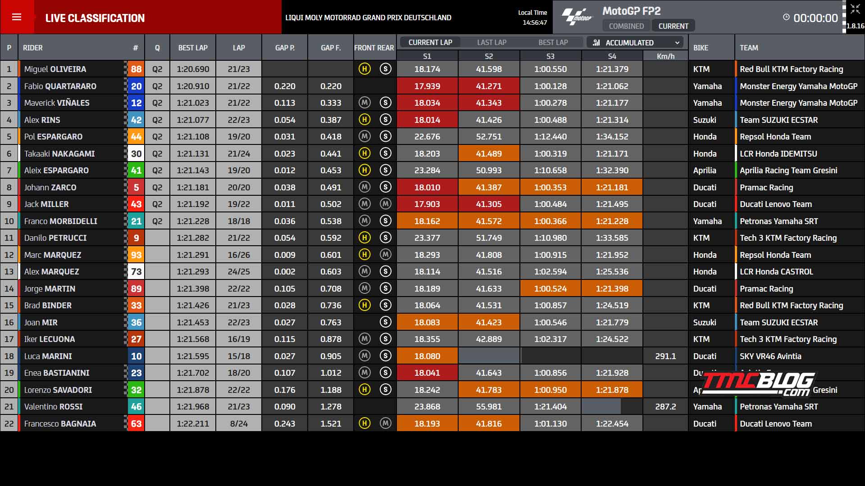Click Jack Miller's rear tyre M icon
Viewport: 865px width, 486px height.
coord(385,204)
